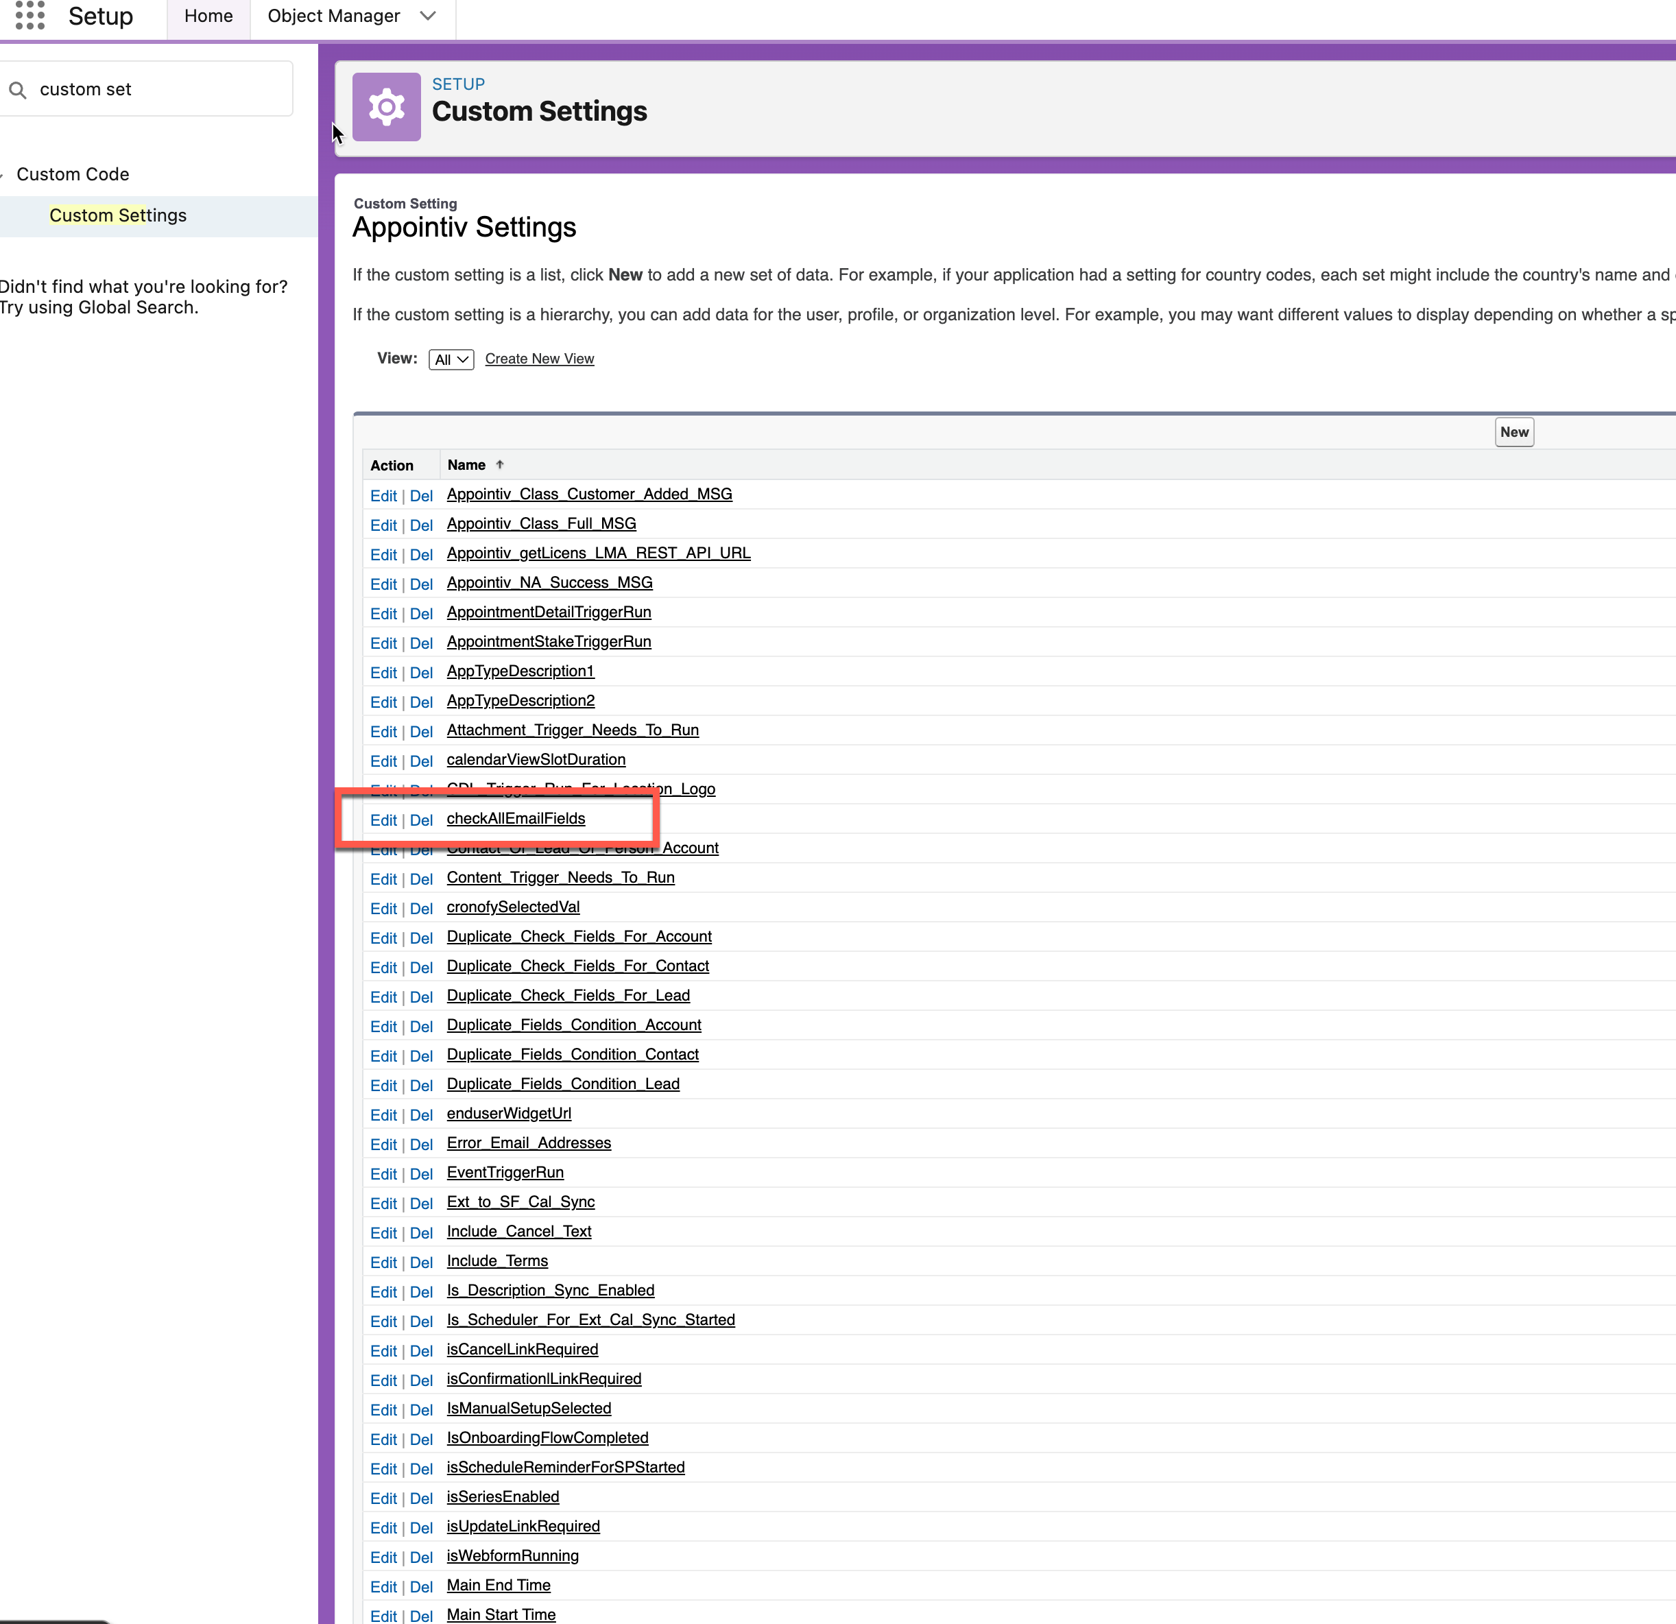Open Main End Time setting
Image resolution: width=1676 pixels, height=1624 pixels.
pos(499,1586)
